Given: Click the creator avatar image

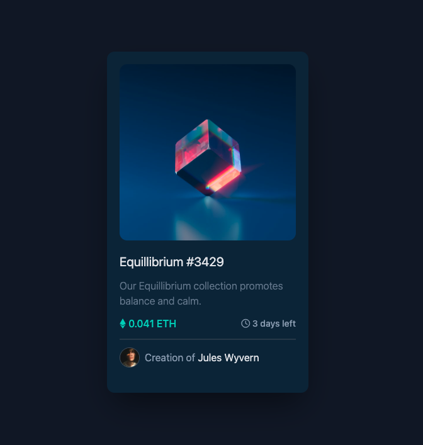Looking at the screenshot, I should (x=130, y=358).
